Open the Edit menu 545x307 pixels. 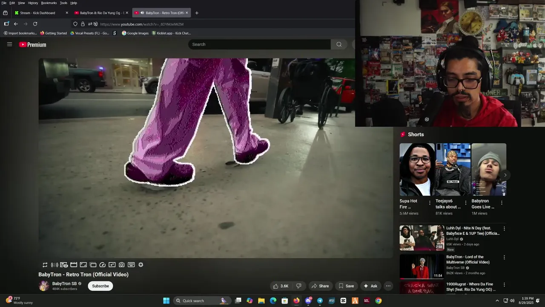coord(12,3)
